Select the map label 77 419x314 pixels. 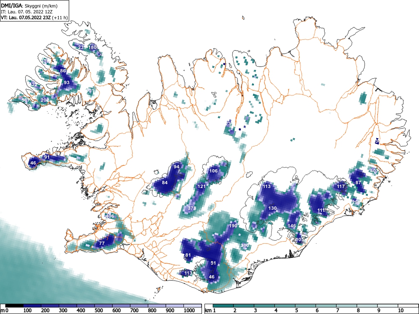101,243
